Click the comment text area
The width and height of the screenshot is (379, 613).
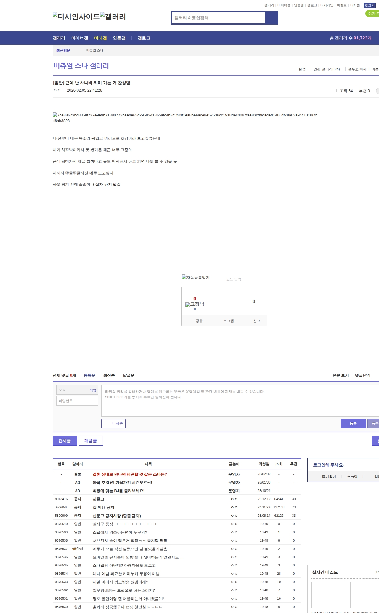pos(240,401)
